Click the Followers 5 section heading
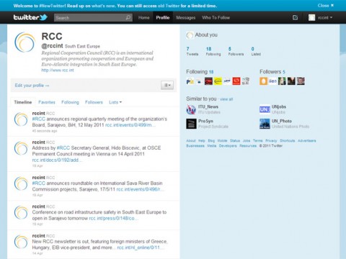Screen dimensions: 346x259 point(272,72)
